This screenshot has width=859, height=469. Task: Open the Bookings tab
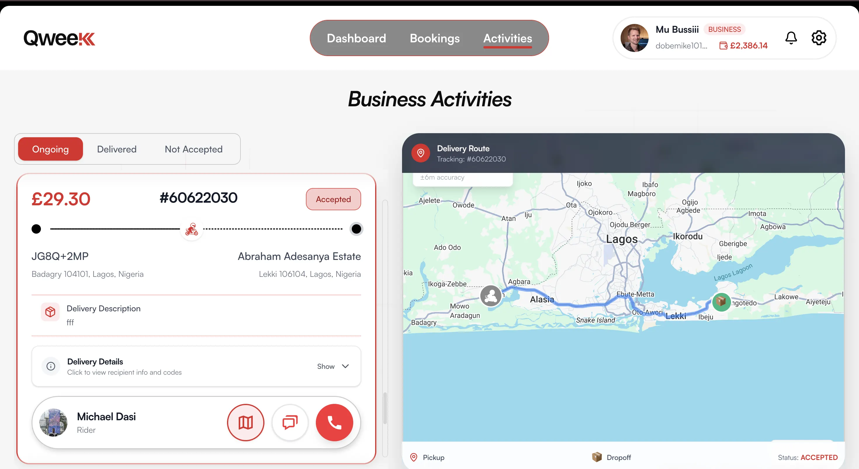pos(434,38)
